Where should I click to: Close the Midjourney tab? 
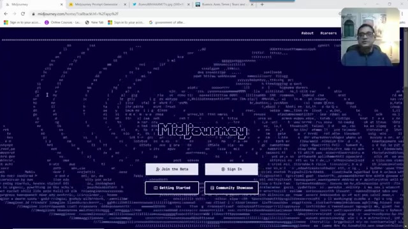tap(61, 4)
